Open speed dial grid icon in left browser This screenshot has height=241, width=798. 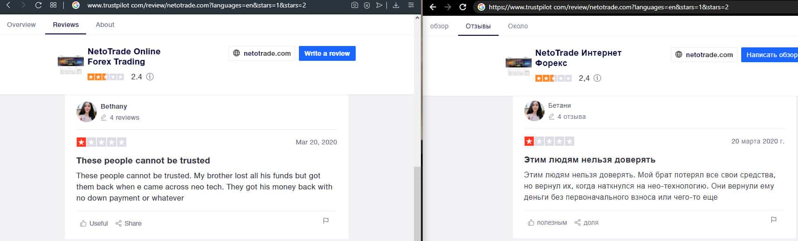point(54,5)
